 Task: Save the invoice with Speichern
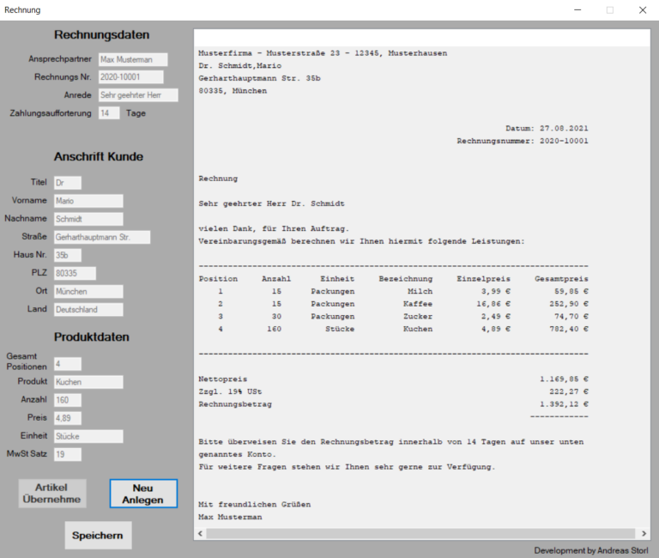[x=98, y=536]
